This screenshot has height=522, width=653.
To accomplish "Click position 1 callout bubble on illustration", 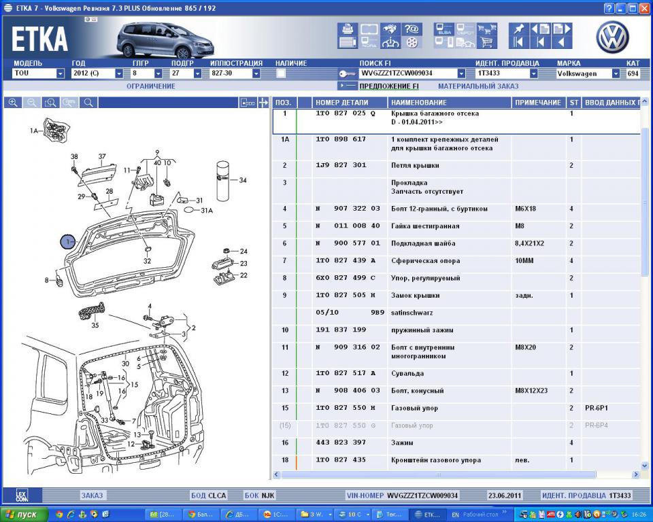I will pos(68,241).
